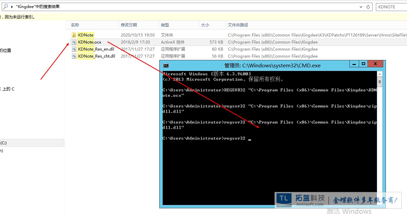
Task: Click the 60 KB size cell
Action: pos(218,49)
